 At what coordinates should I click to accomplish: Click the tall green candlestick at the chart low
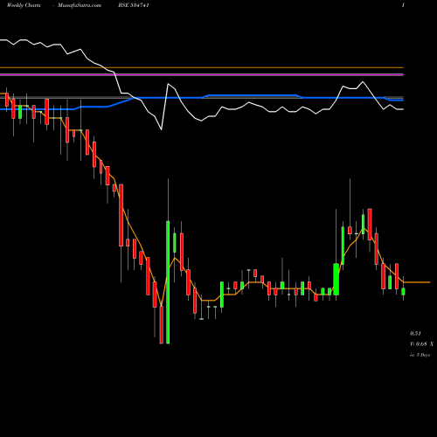pyautogui.click(x=168, y=282)
